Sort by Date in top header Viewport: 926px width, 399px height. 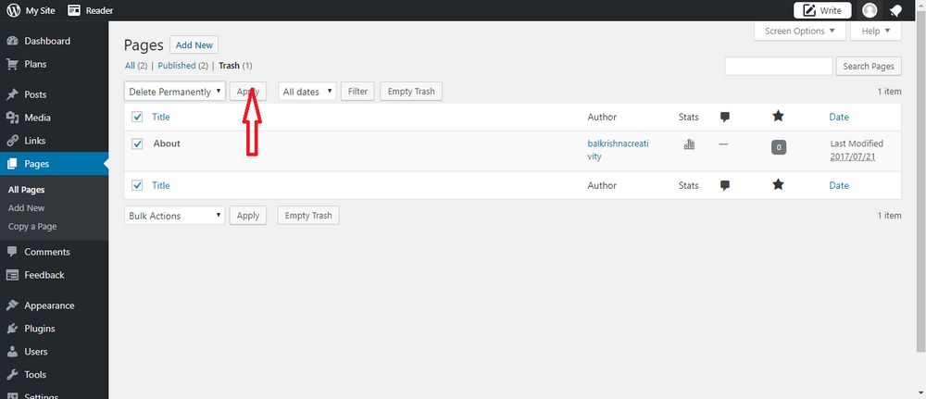tap(839, 117)
